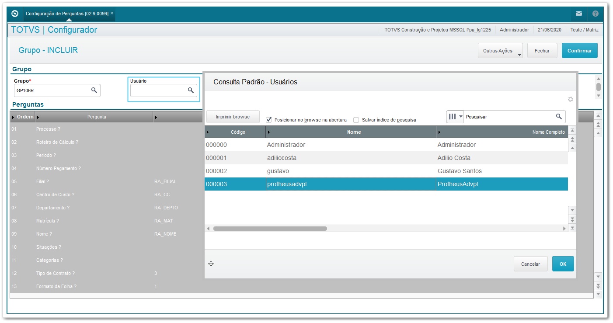The image size is (613, 323).
Task: Click the Código column header arrow
Action: click(x=208, y=132)
